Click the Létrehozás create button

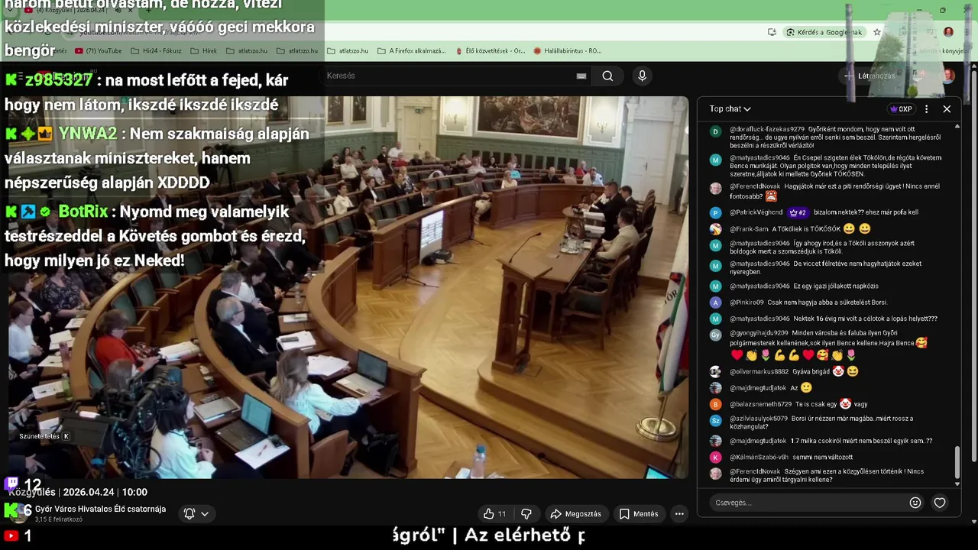[869, 76]
